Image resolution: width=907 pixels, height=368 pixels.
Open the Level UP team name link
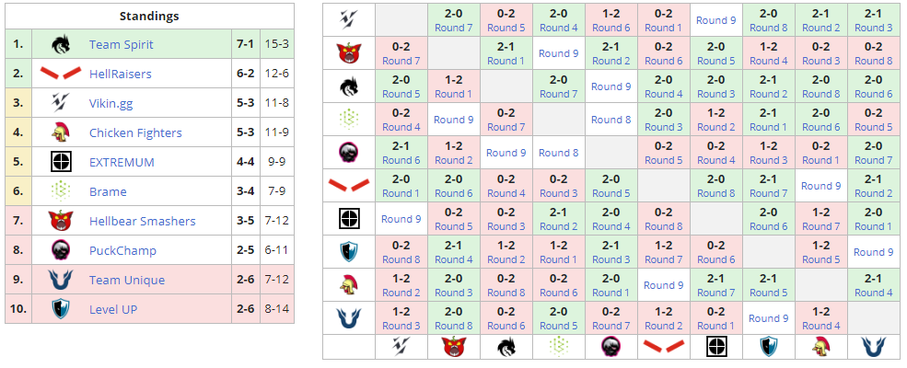[113, 309]
